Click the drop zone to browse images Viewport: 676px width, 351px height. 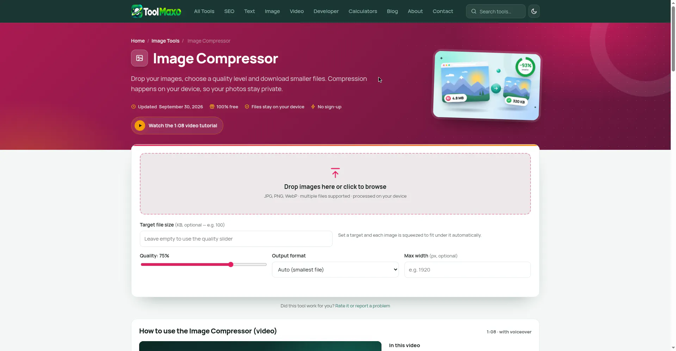click(335, 184)
